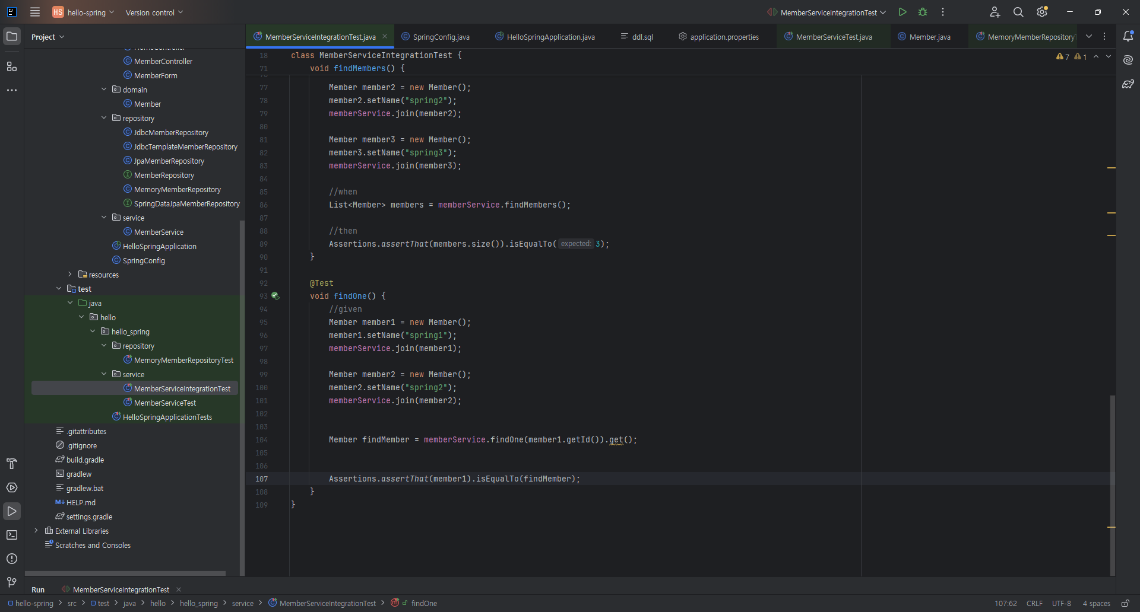This screenshot has height=612, width=1140.
Task: Open the AI Assistant spiral icon
Action: pos(1128,60)
